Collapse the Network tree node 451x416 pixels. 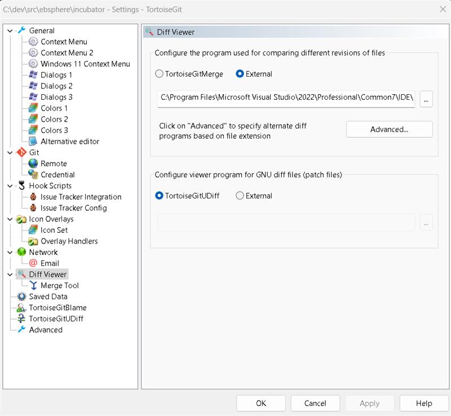click(10, 253)
